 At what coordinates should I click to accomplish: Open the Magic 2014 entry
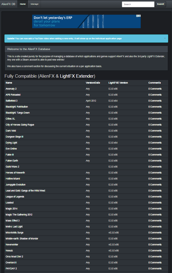[11, 209]
